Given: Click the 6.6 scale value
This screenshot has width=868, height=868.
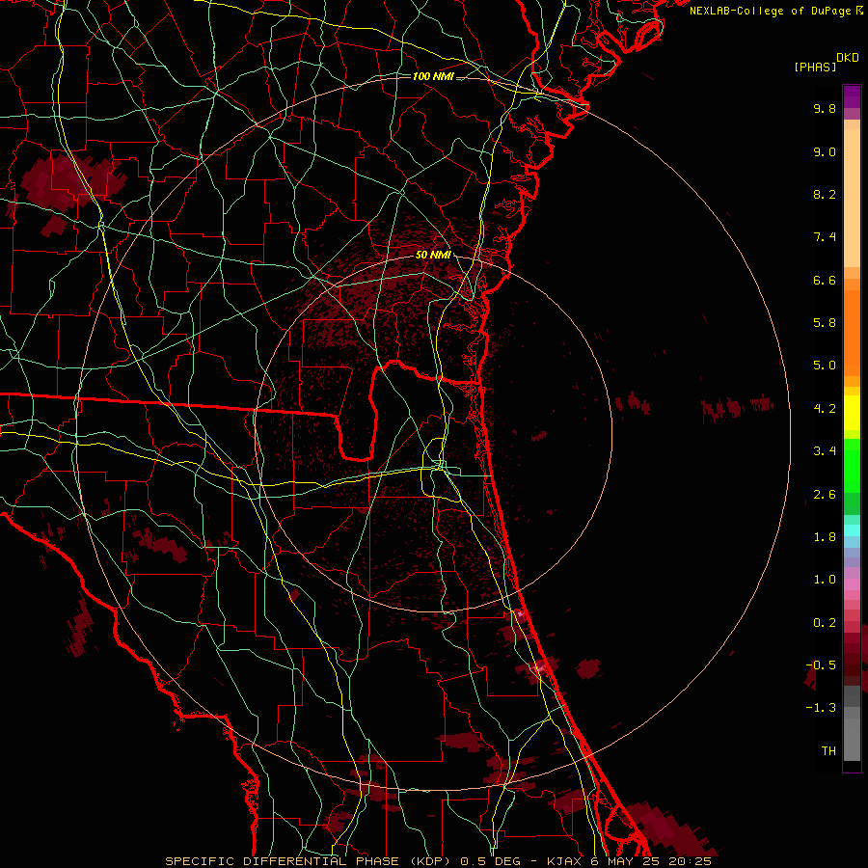Looking at the screenshot, I should coord(825,280).
